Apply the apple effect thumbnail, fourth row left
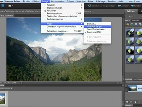Screen dimensions: 142x107 (130, 59)
